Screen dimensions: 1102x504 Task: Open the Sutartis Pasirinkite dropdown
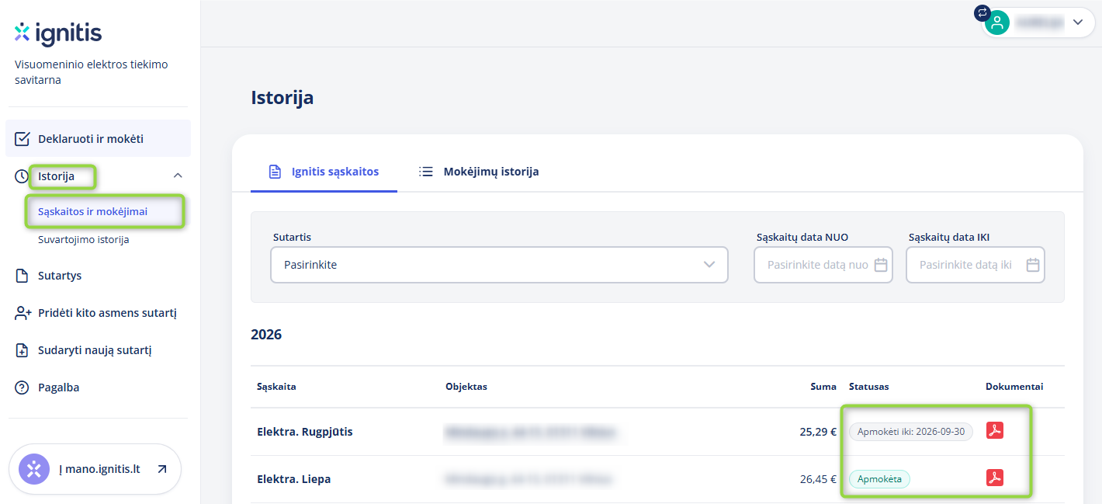(499, 265)
